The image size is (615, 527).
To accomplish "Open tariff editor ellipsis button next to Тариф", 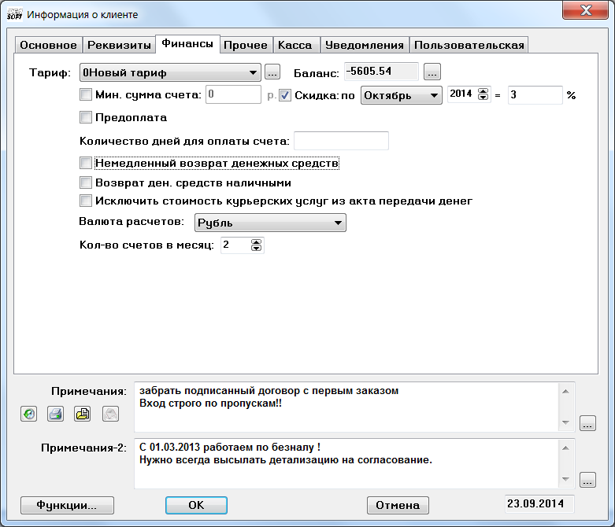I will coord(272,72).
